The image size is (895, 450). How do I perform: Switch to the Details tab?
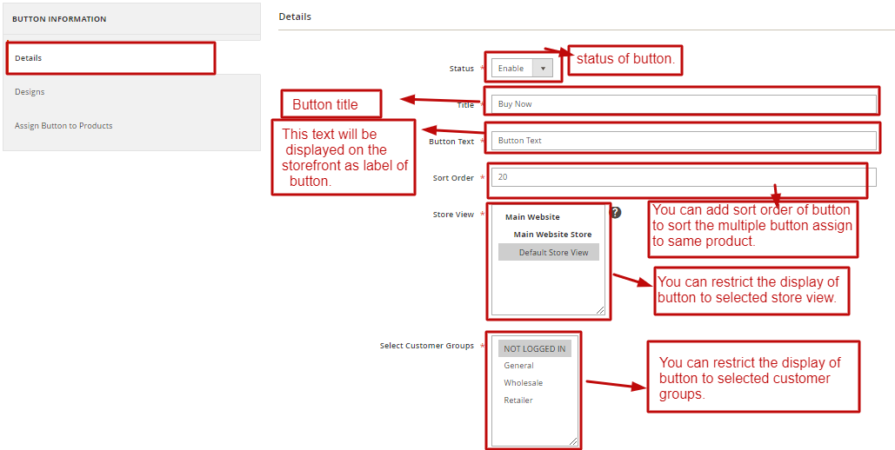click(29, 58)
